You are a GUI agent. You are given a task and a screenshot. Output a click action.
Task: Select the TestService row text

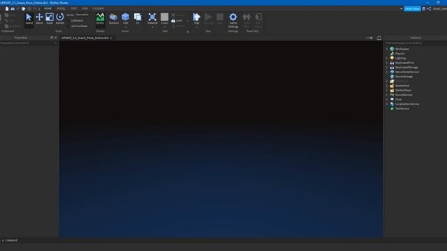(x=402, y=109)
